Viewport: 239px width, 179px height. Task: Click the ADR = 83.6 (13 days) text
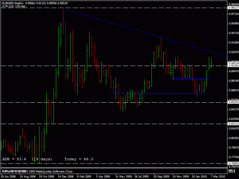tap(27, 159)
